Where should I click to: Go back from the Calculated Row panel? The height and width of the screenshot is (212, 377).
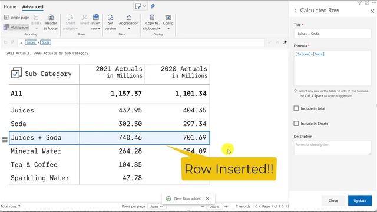[x=296, y=11]
